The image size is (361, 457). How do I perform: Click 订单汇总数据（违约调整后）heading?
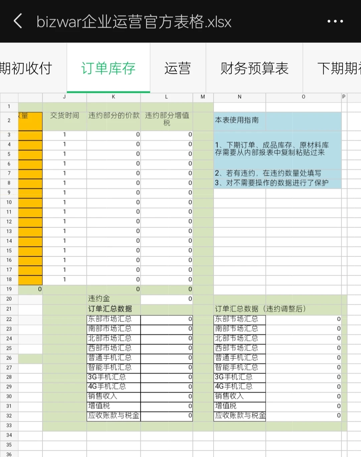coord(260,309)
